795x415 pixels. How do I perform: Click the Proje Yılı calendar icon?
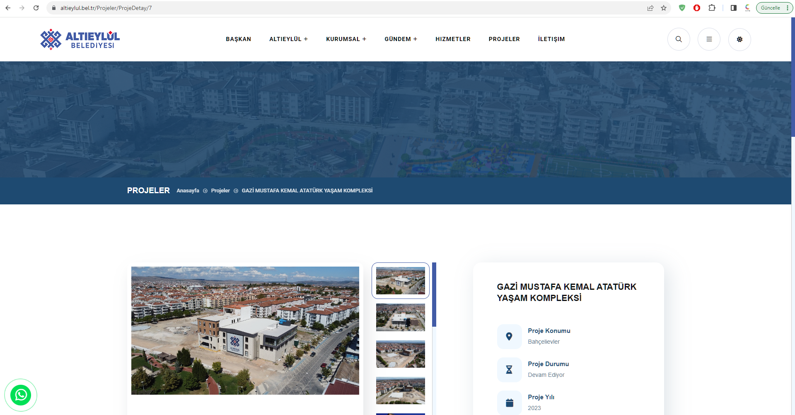click(509, 403)
